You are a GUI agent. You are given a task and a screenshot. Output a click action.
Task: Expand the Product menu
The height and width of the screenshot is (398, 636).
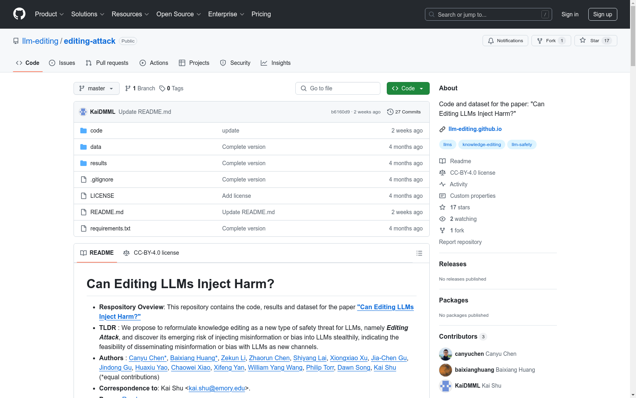[x=49, y=14]
